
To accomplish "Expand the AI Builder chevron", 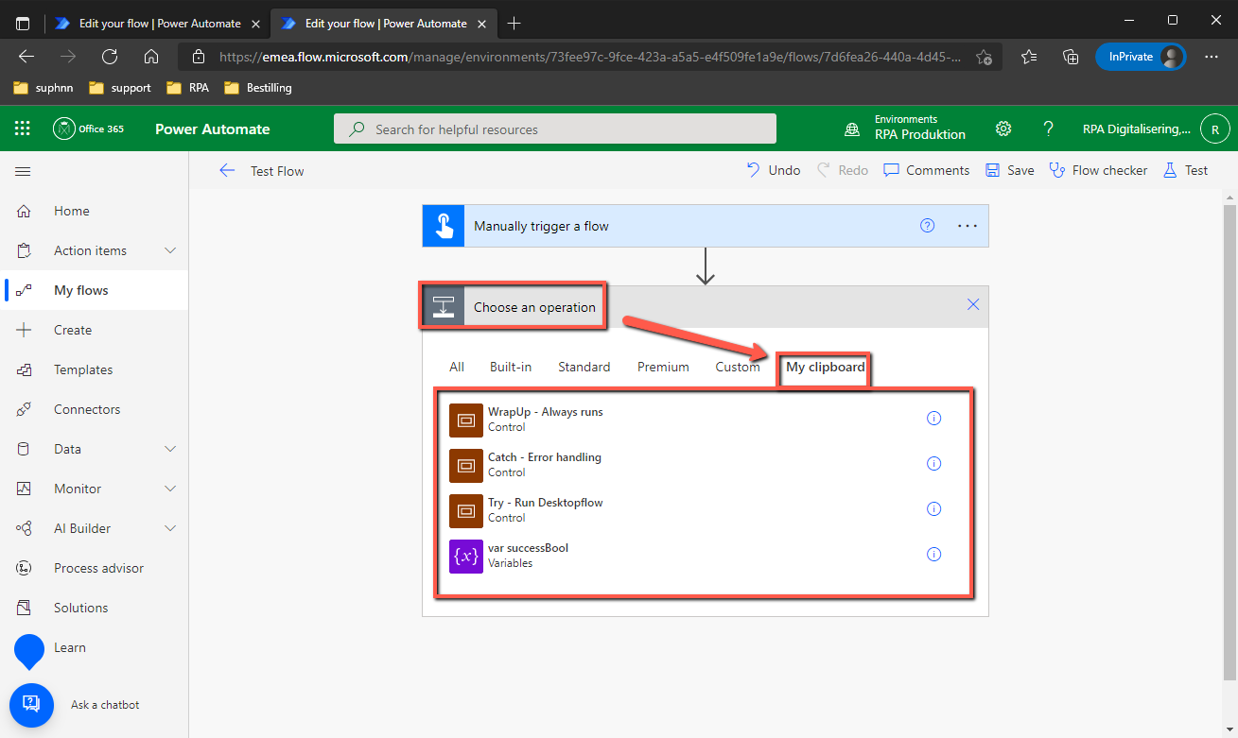I will point(170,528).
